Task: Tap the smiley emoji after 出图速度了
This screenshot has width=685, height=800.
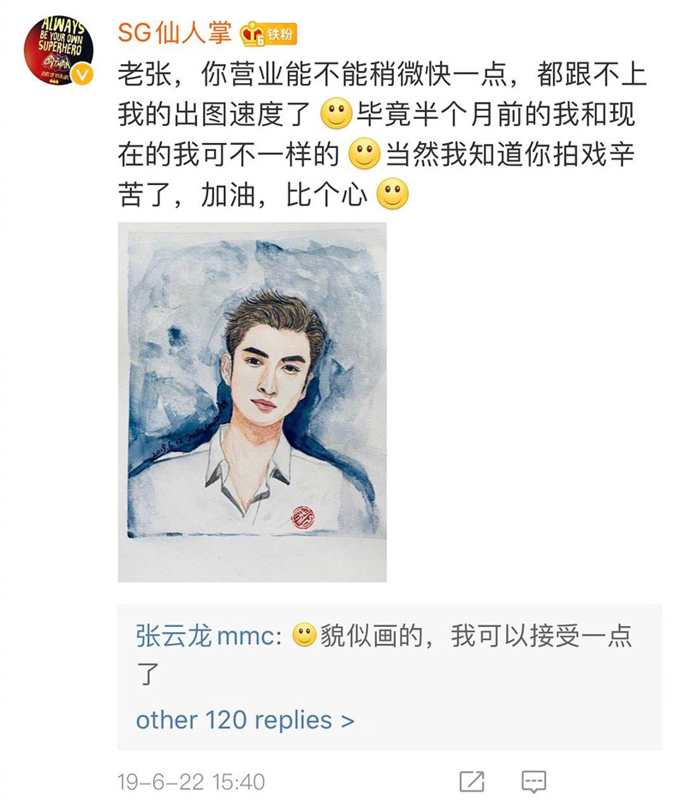Action: coord(337,114)
